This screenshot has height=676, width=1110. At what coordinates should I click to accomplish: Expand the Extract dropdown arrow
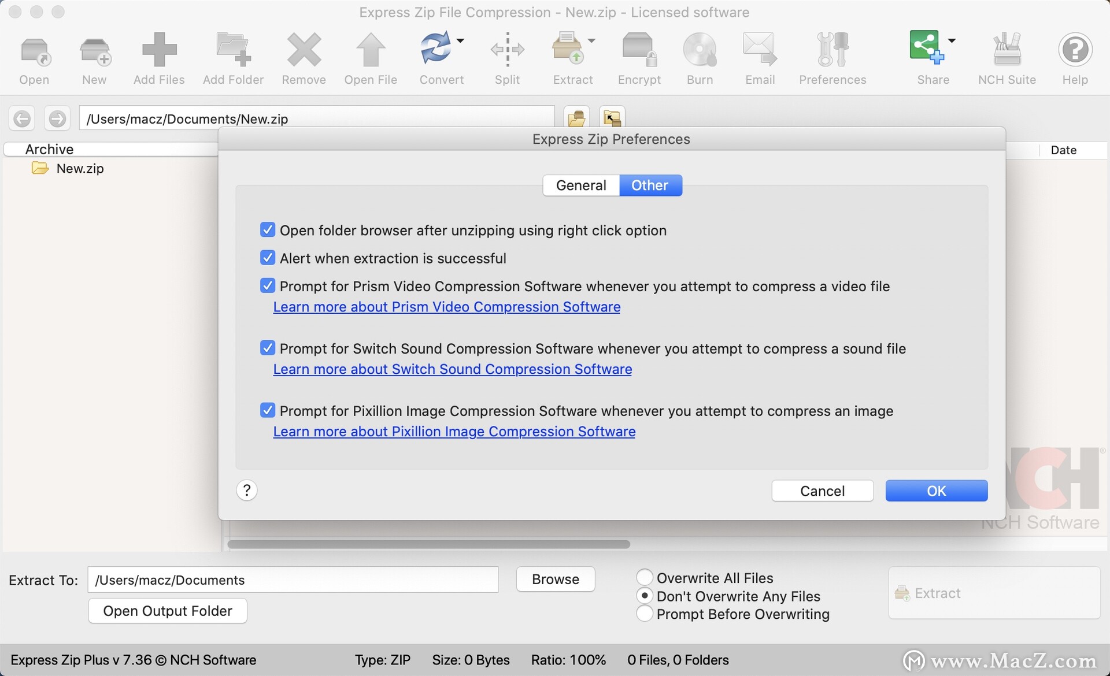pyautogui.click(x=591, y=40)
